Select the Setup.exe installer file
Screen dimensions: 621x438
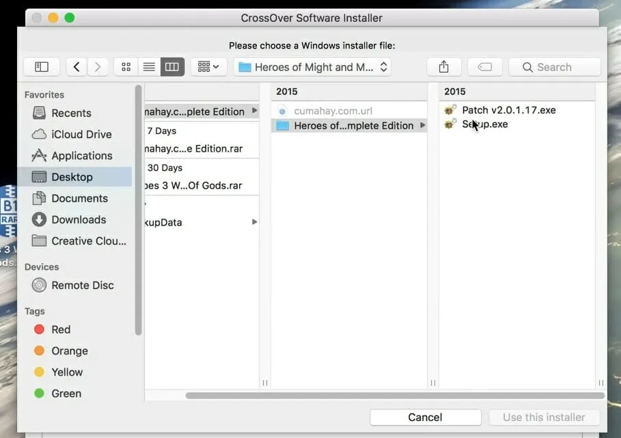click(484, 124)
